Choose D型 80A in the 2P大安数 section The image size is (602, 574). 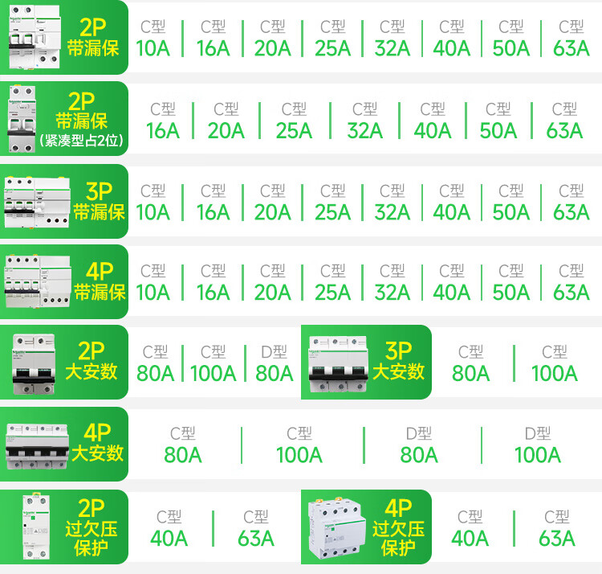(274, 363)
